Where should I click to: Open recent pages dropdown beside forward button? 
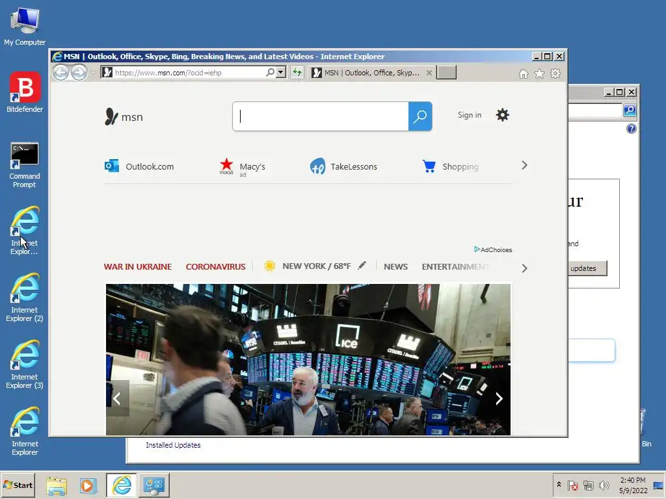93,73
